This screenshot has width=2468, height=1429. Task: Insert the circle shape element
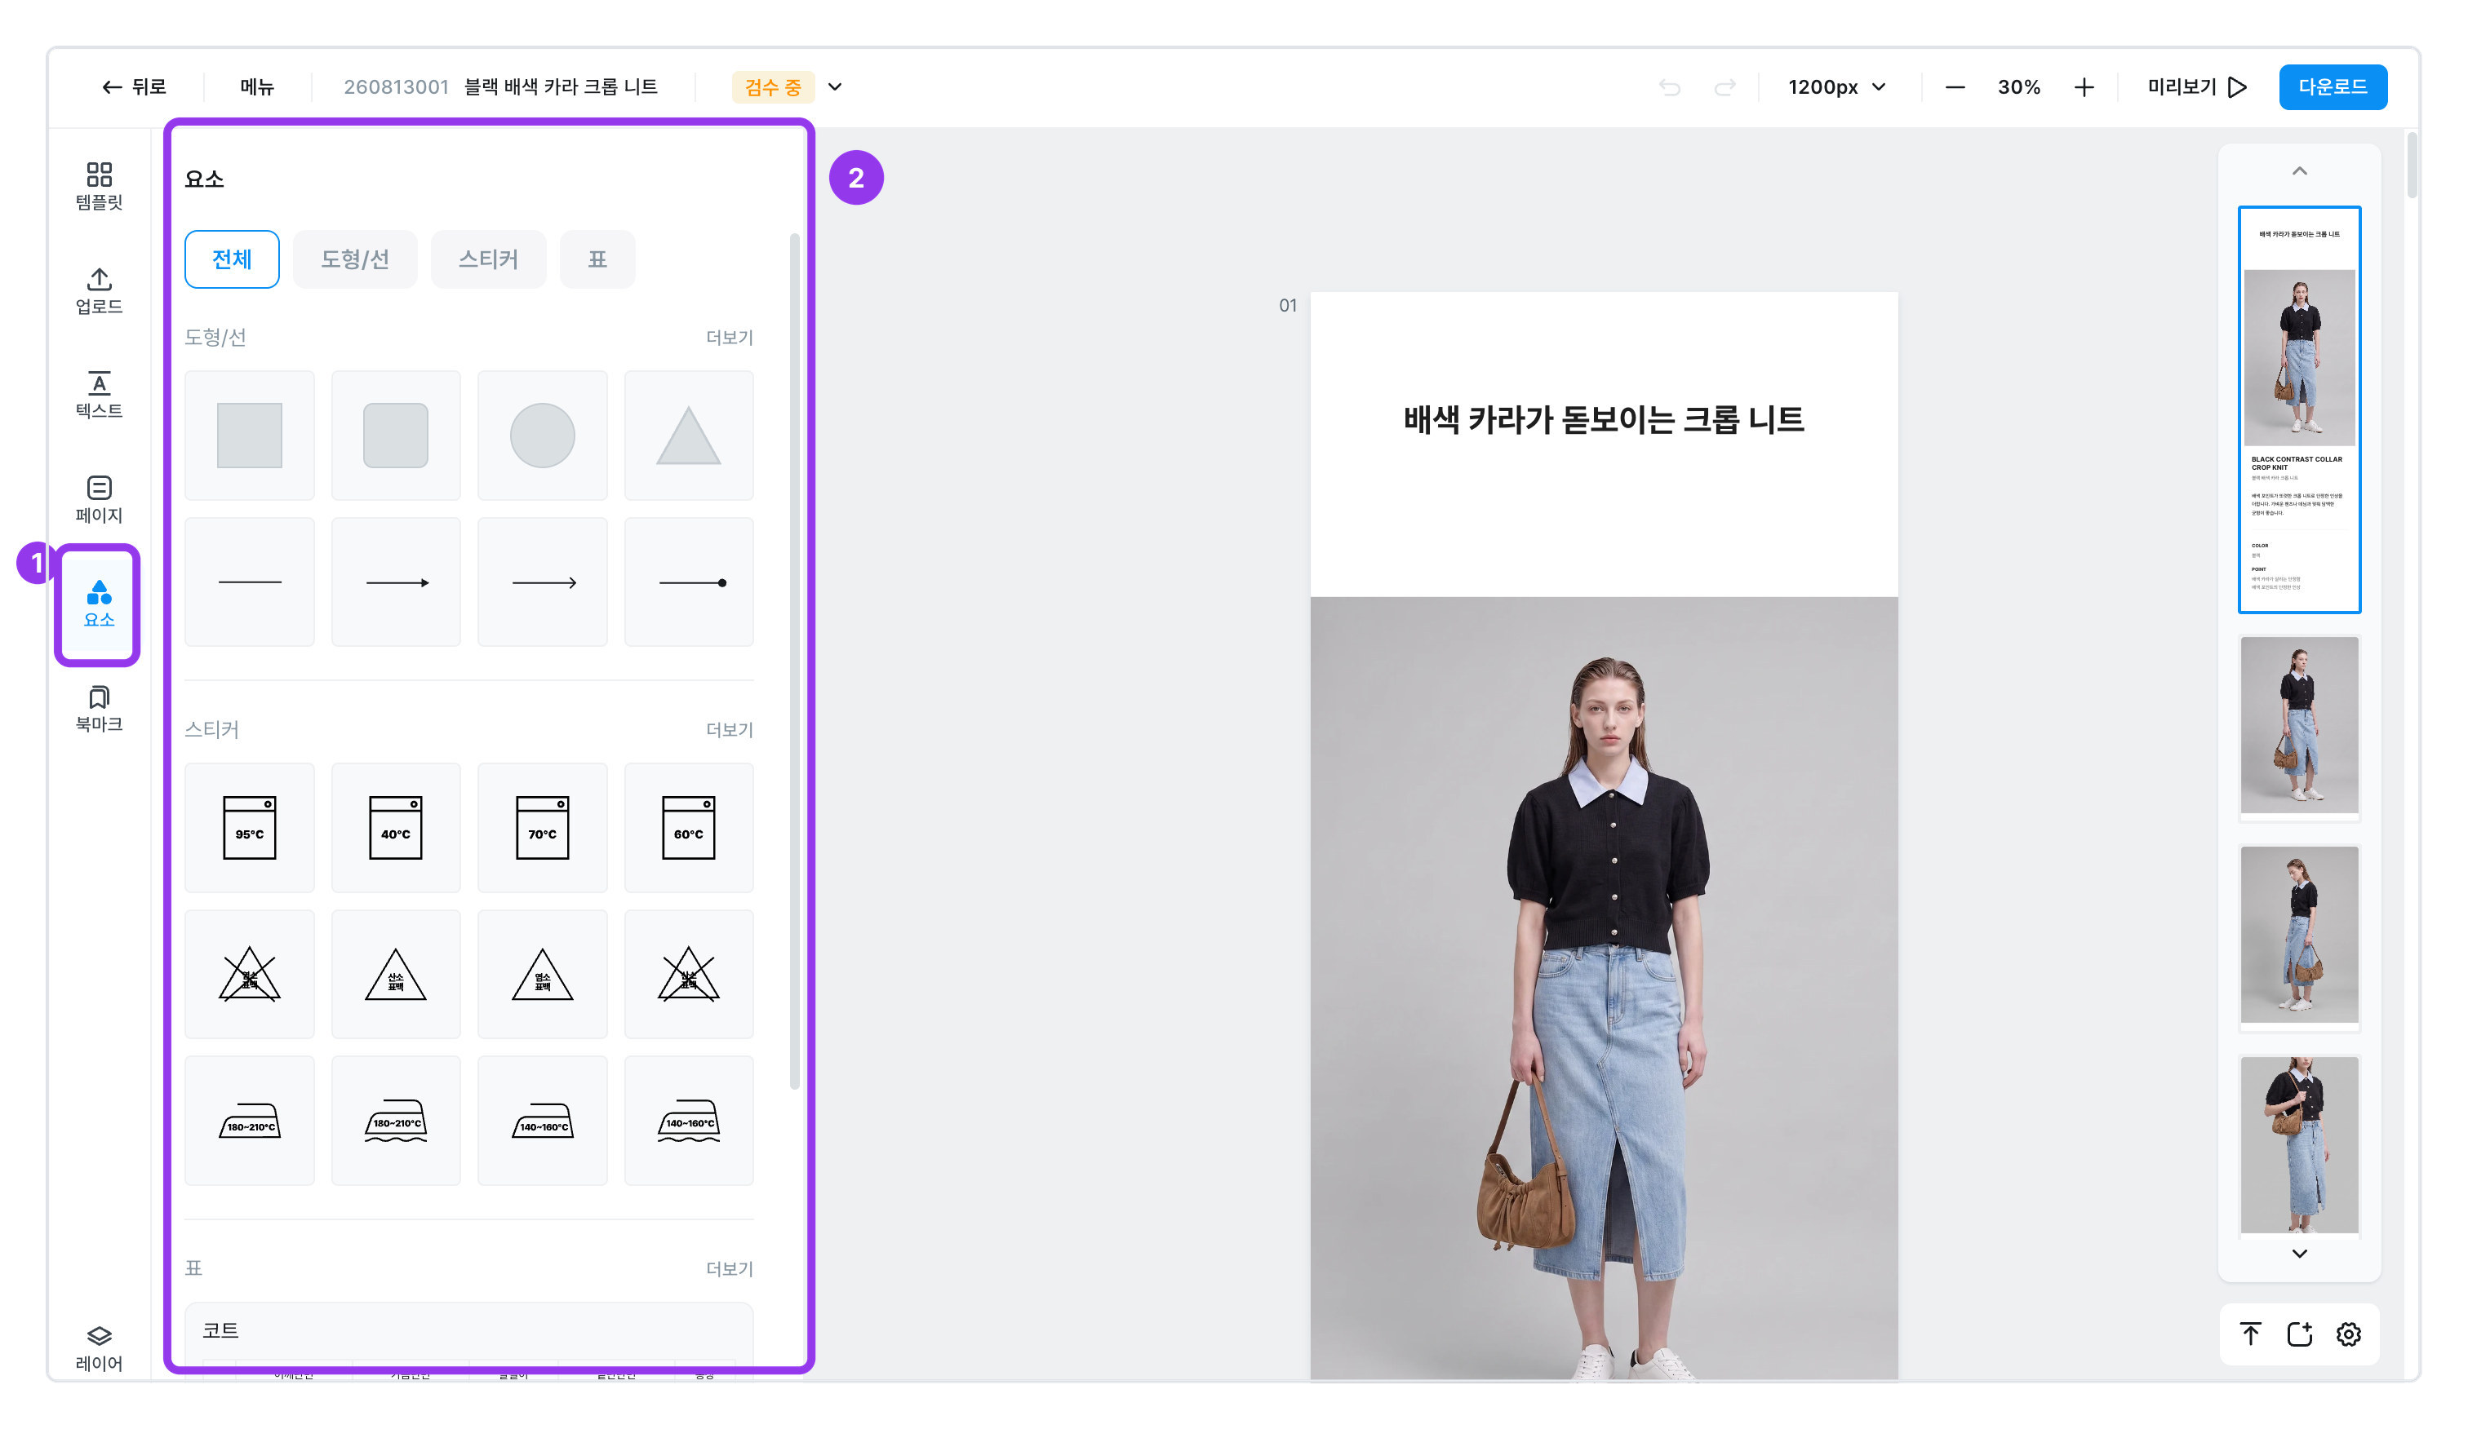click(x=543, y=436)
